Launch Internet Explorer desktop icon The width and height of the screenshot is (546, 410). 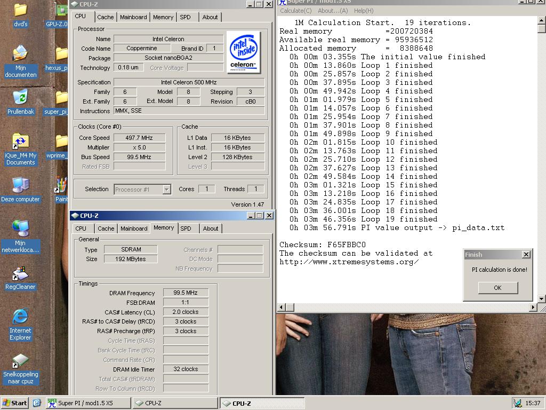click(20, 316)
